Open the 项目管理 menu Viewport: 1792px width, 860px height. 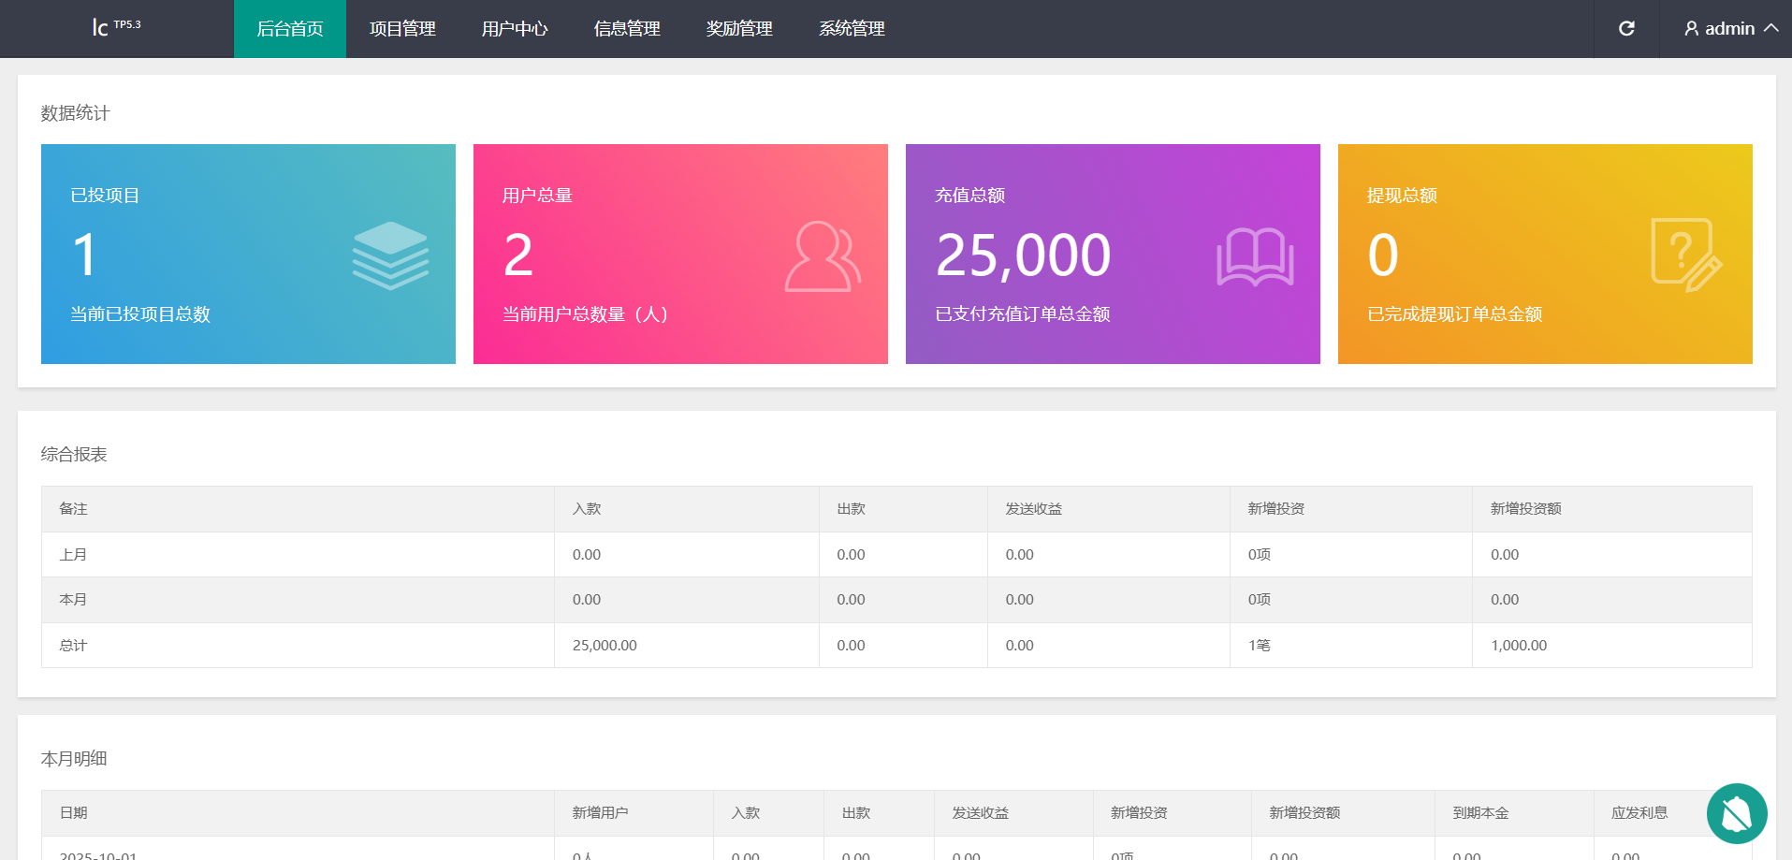pyautogui.click(x=402, y=29)
